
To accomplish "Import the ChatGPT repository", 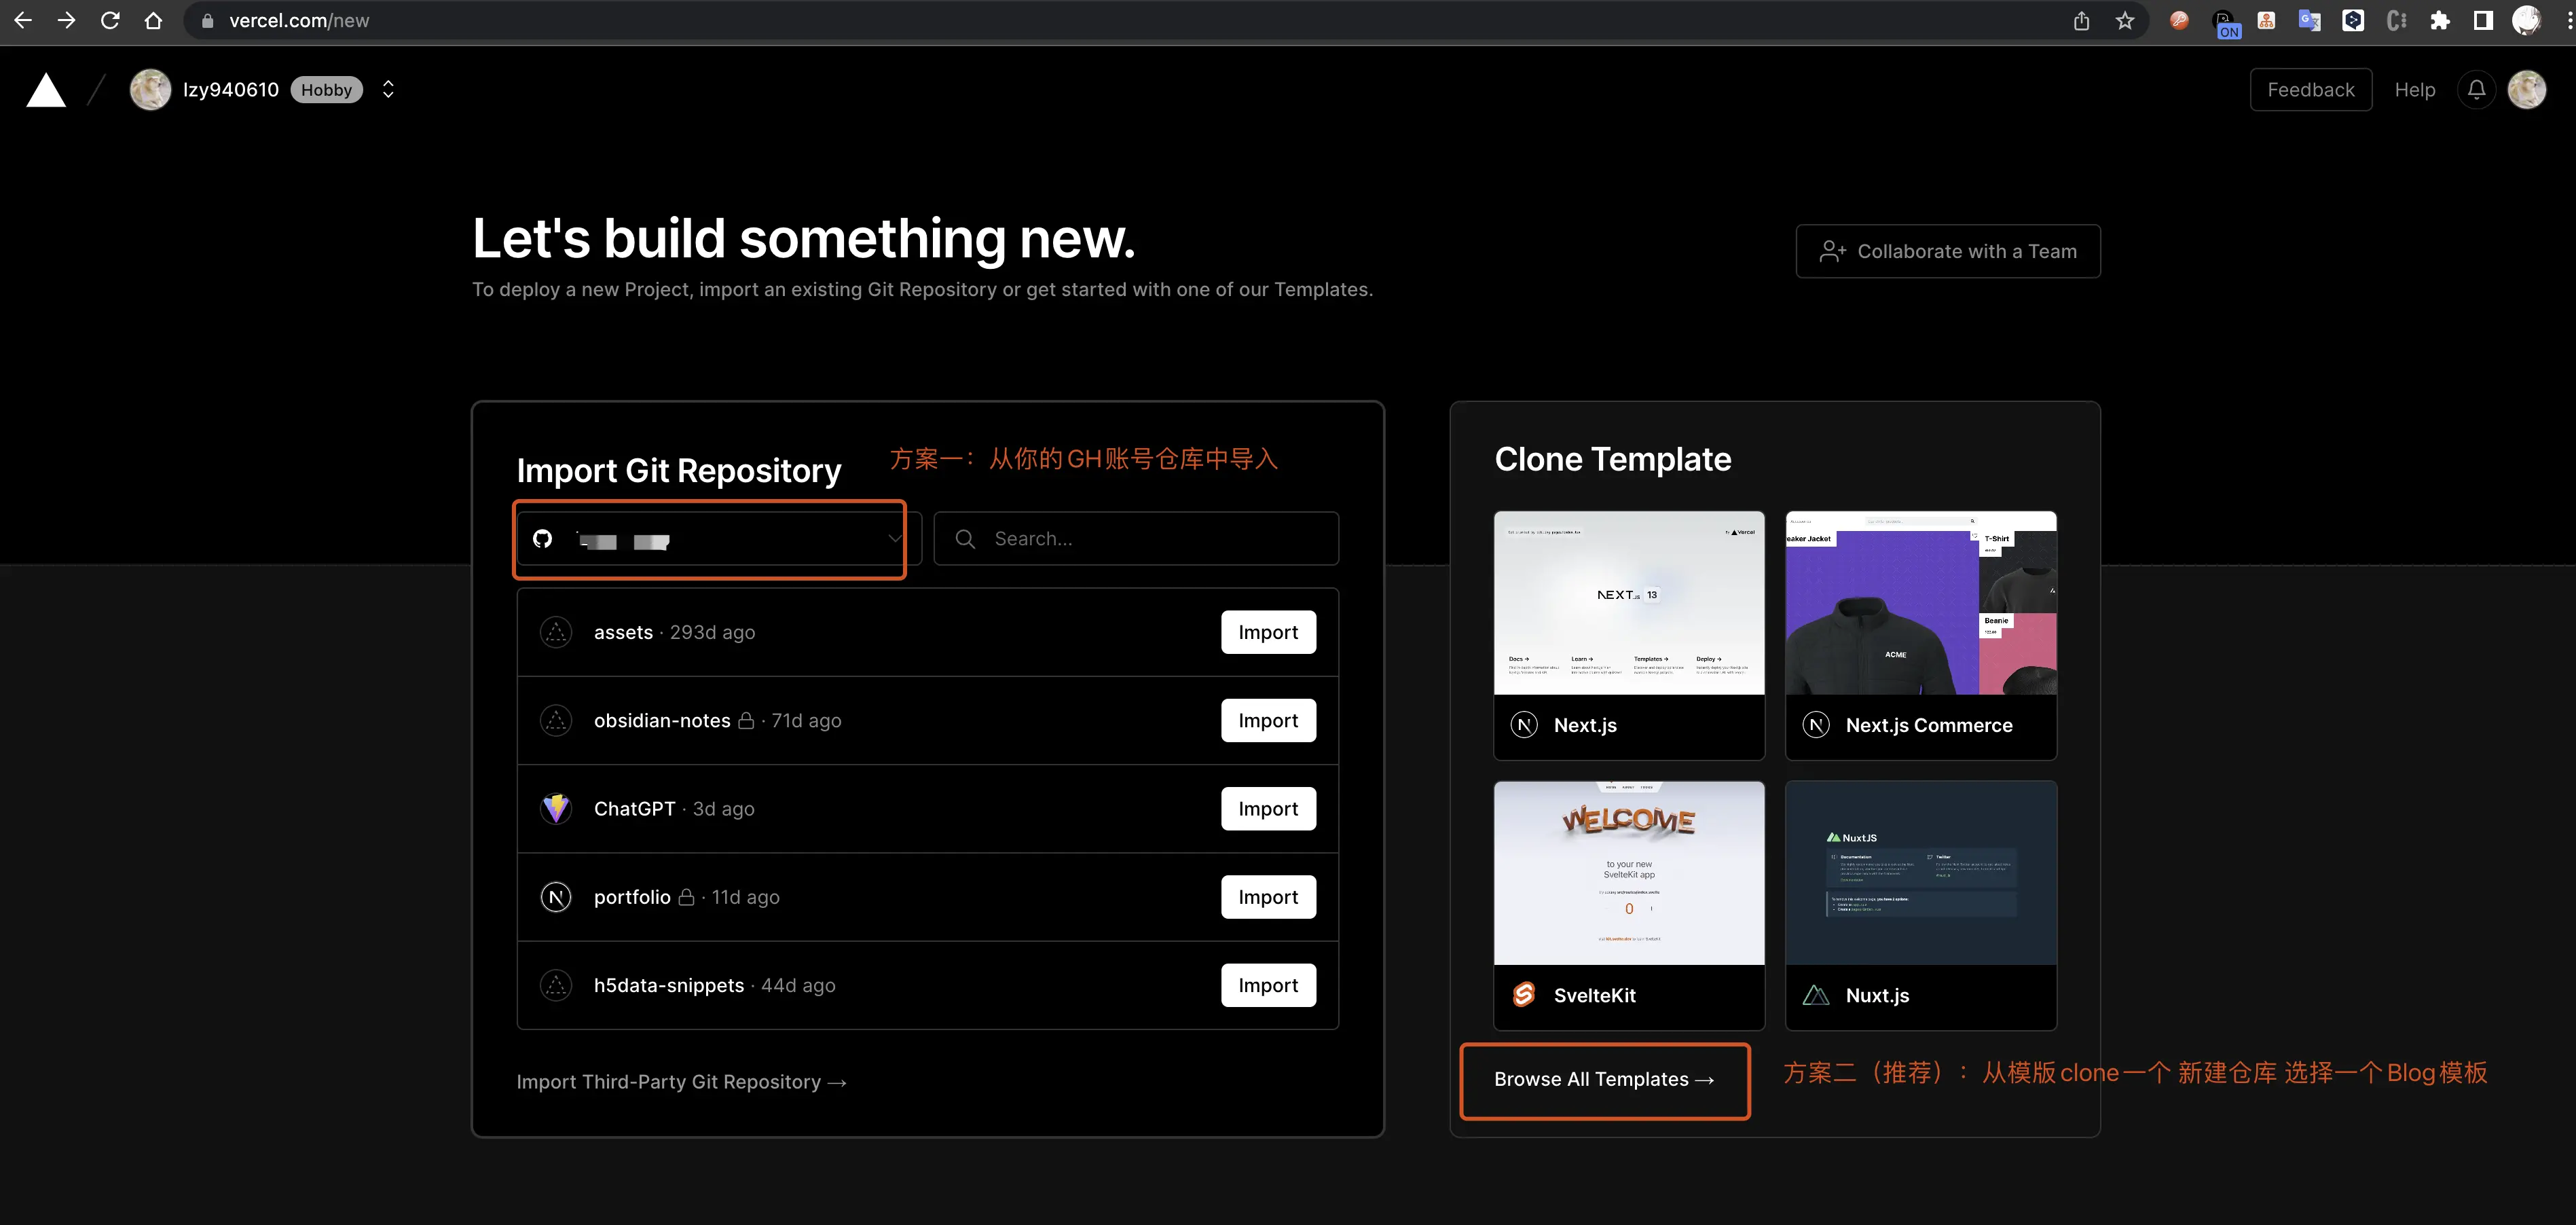I will pyautogui.click(x=1267, y=808).
